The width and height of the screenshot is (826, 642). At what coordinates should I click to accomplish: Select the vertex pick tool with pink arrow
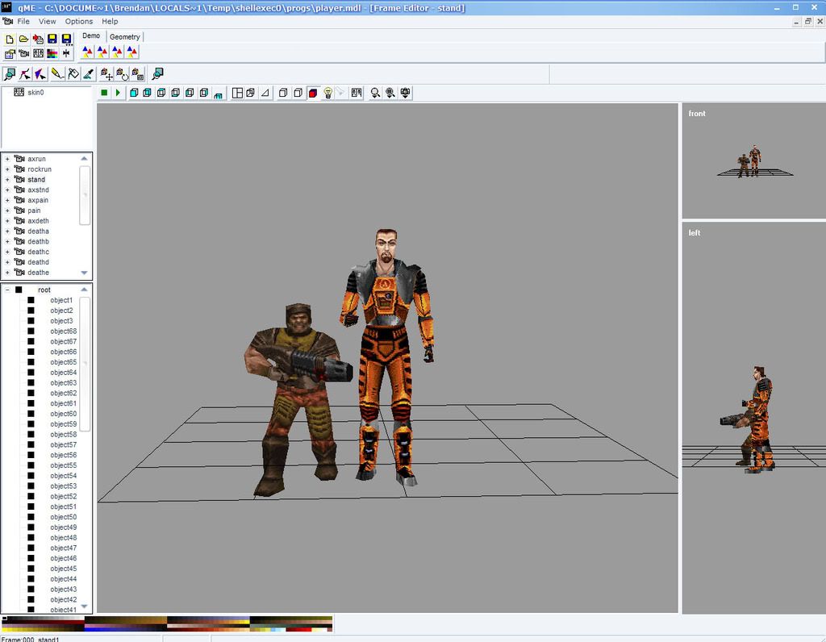tap(25, 74)
